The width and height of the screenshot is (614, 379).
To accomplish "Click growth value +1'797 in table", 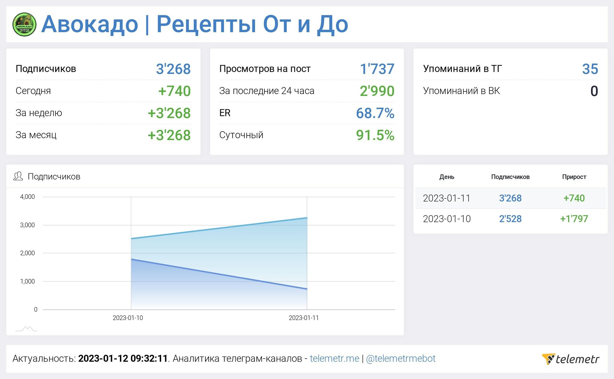I will 574,219.
